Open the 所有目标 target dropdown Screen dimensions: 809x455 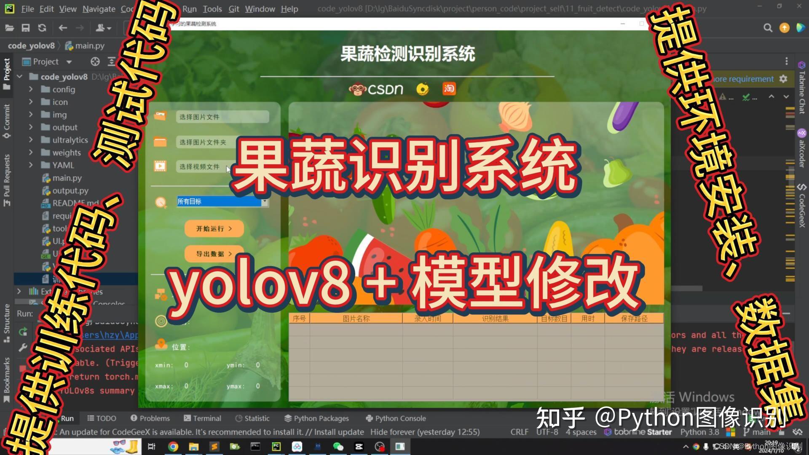(265, 202)
